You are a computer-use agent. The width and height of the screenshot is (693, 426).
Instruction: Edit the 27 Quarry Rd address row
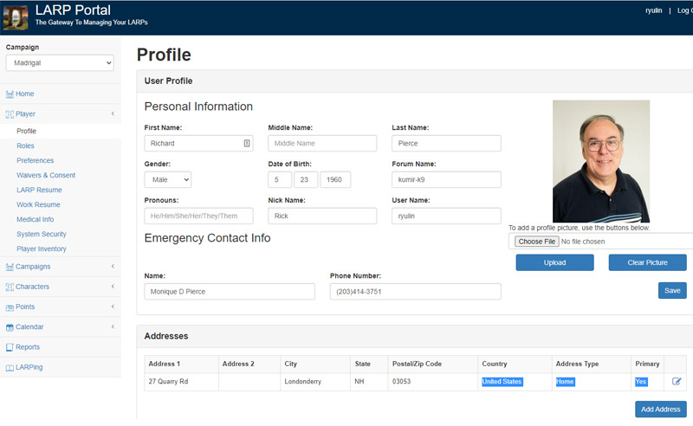point(677,381)
